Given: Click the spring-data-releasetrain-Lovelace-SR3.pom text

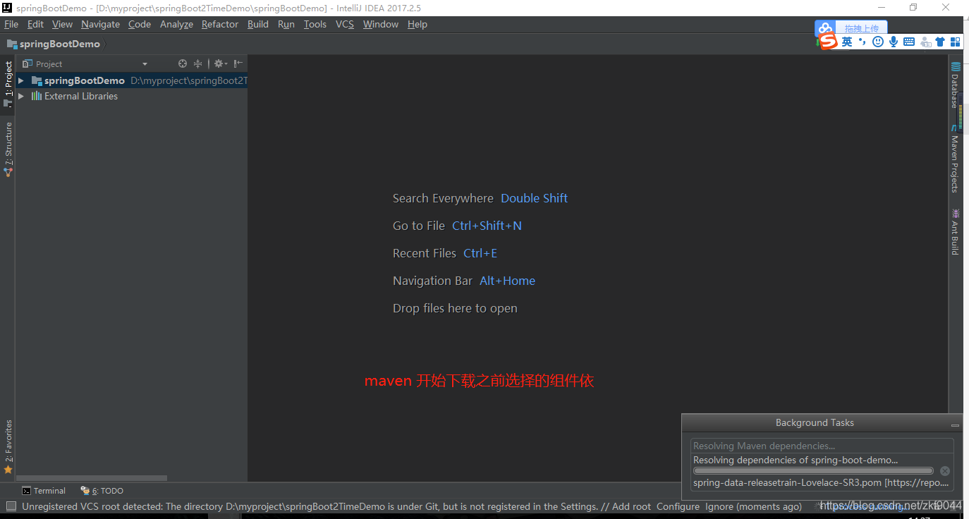Looking at the screenshot, I should [x=821, y=483].
